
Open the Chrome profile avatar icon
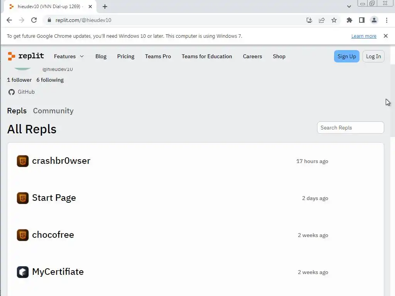(374, 20)
